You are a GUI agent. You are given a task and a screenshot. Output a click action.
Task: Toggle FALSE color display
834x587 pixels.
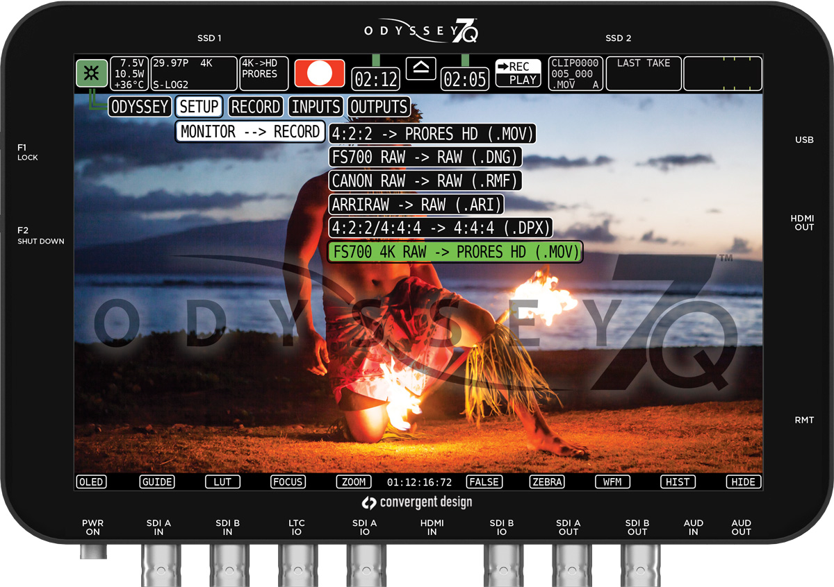point(484,482)
